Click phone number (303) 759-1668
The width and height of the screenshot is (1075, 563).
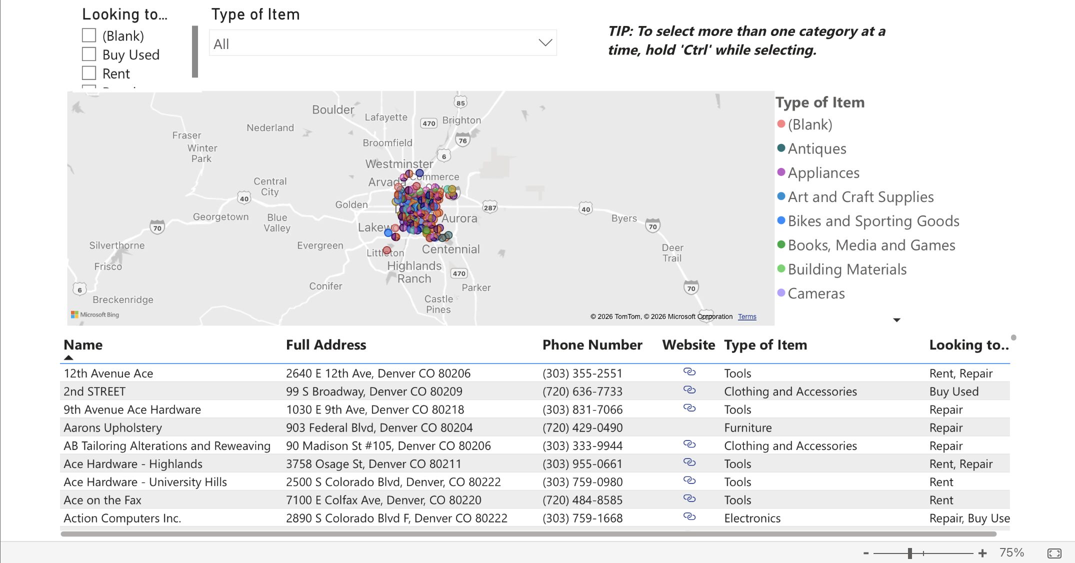[x=582, y=518]
